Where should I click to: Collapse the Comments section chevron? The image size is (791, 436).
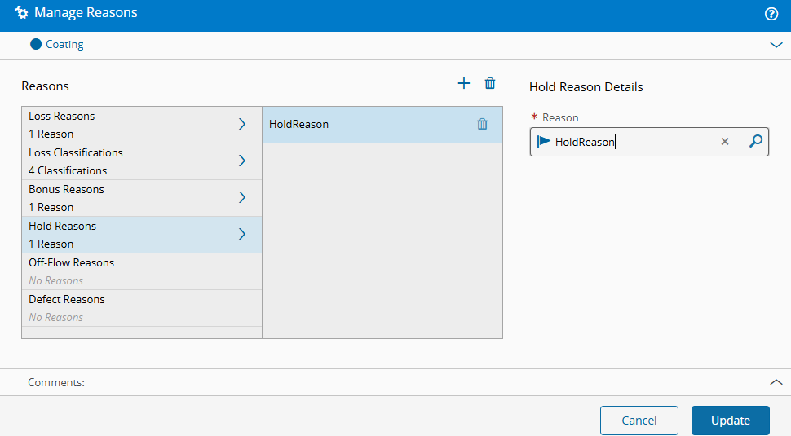776,382
